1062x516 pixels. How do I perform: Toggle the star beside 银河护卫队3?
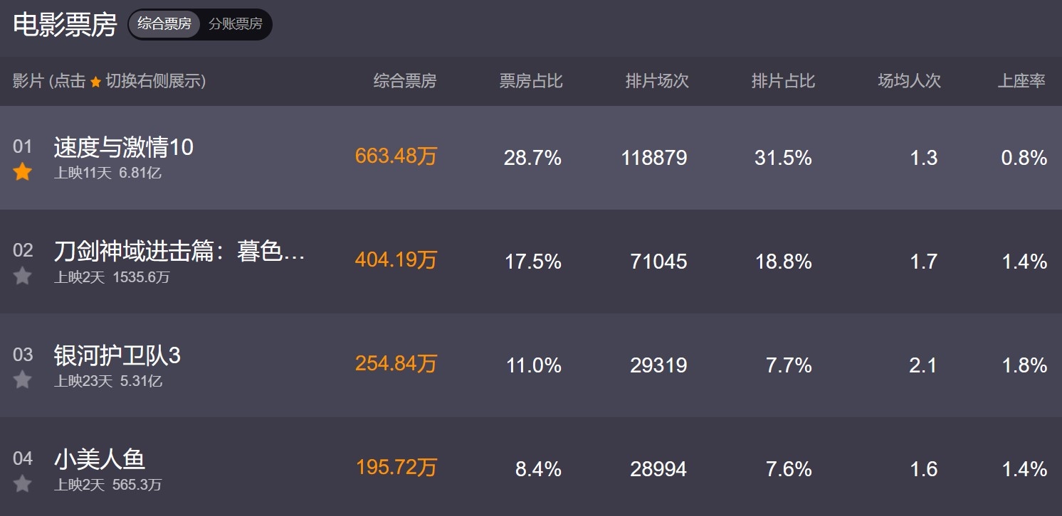[23, 380]
